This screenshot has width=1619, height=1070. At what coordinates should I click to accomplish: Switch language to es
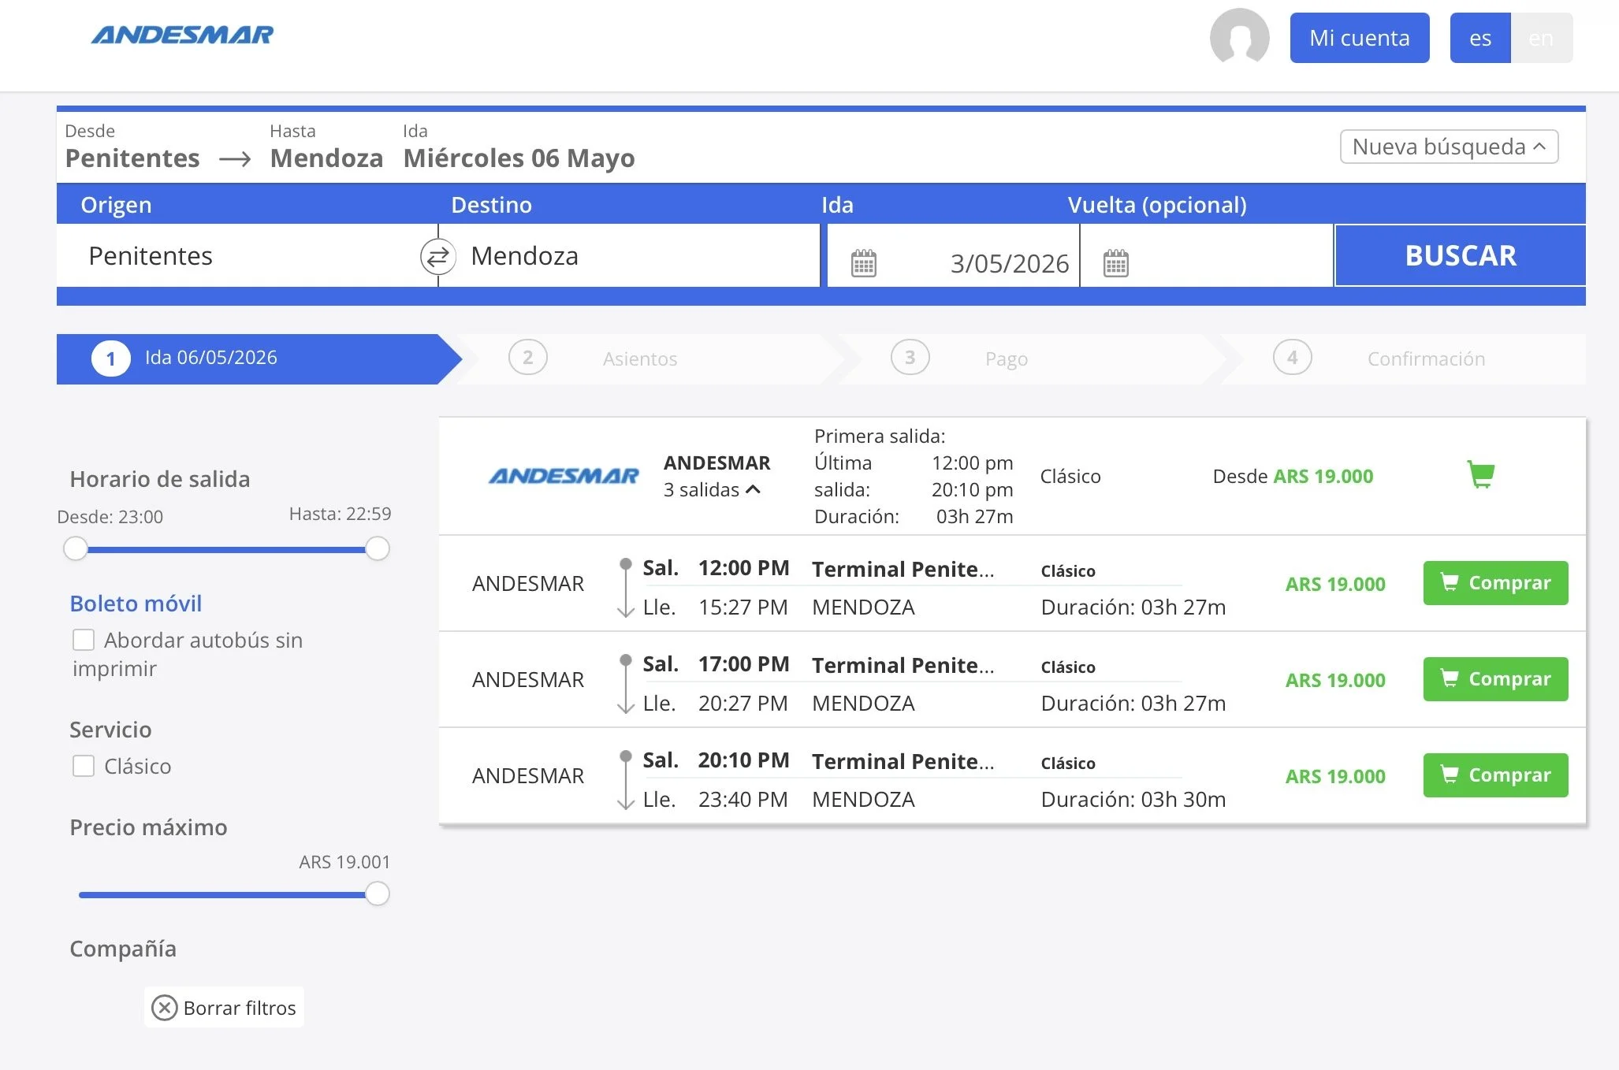1480,38
